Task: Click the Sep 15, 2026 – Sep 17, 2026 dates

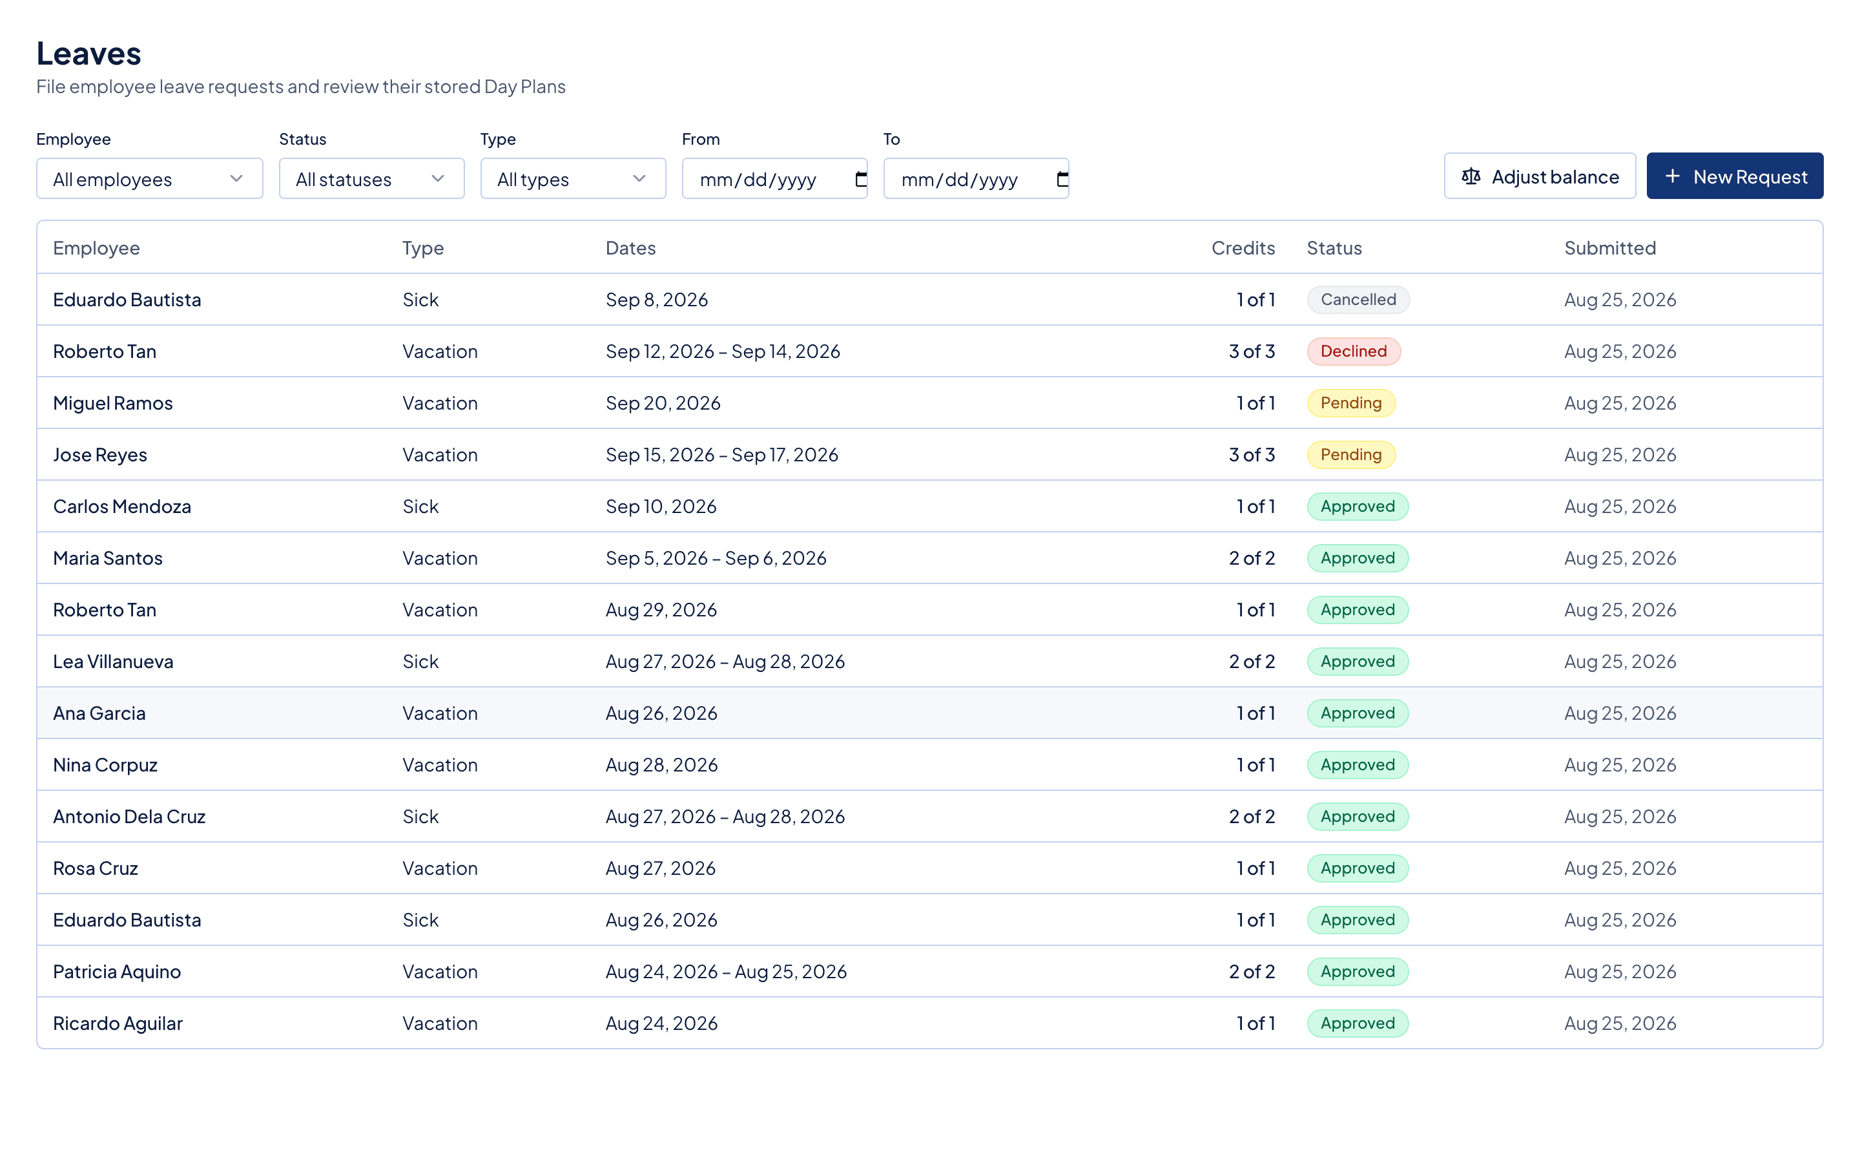Action: (x=721, y=455)
